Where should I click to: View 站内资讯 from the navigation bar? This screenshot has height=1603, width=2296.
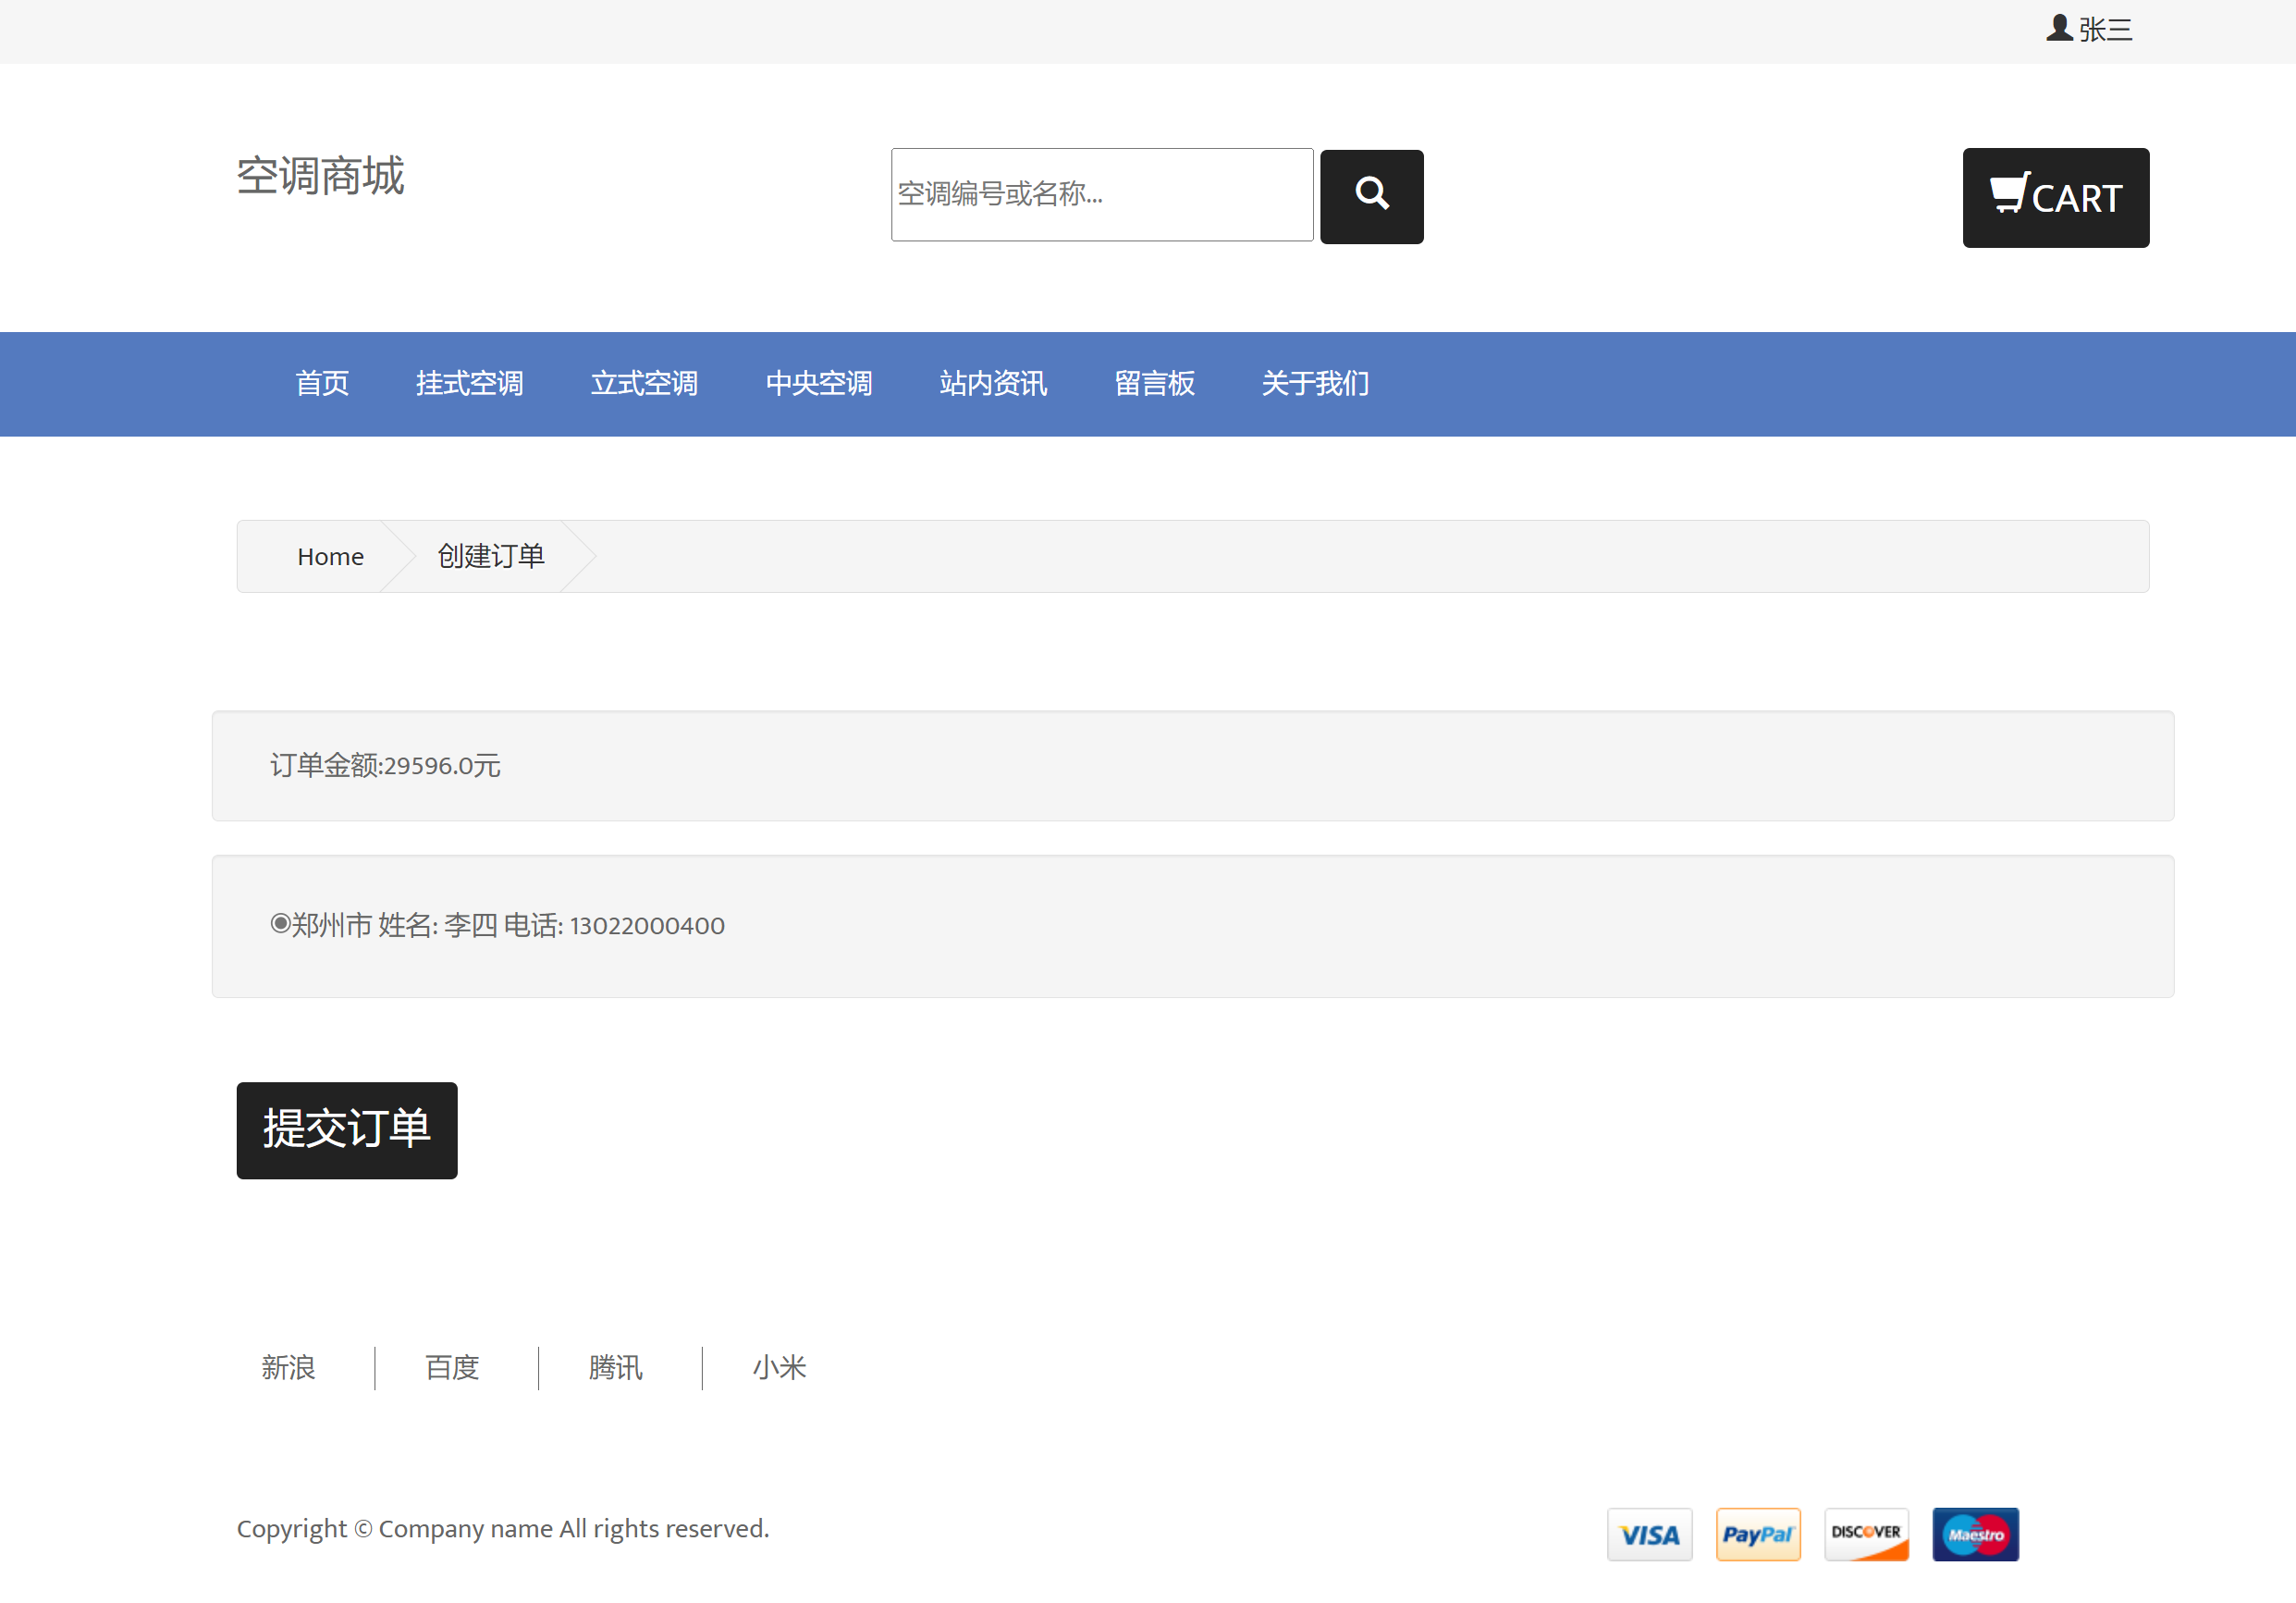coord(993,383)
